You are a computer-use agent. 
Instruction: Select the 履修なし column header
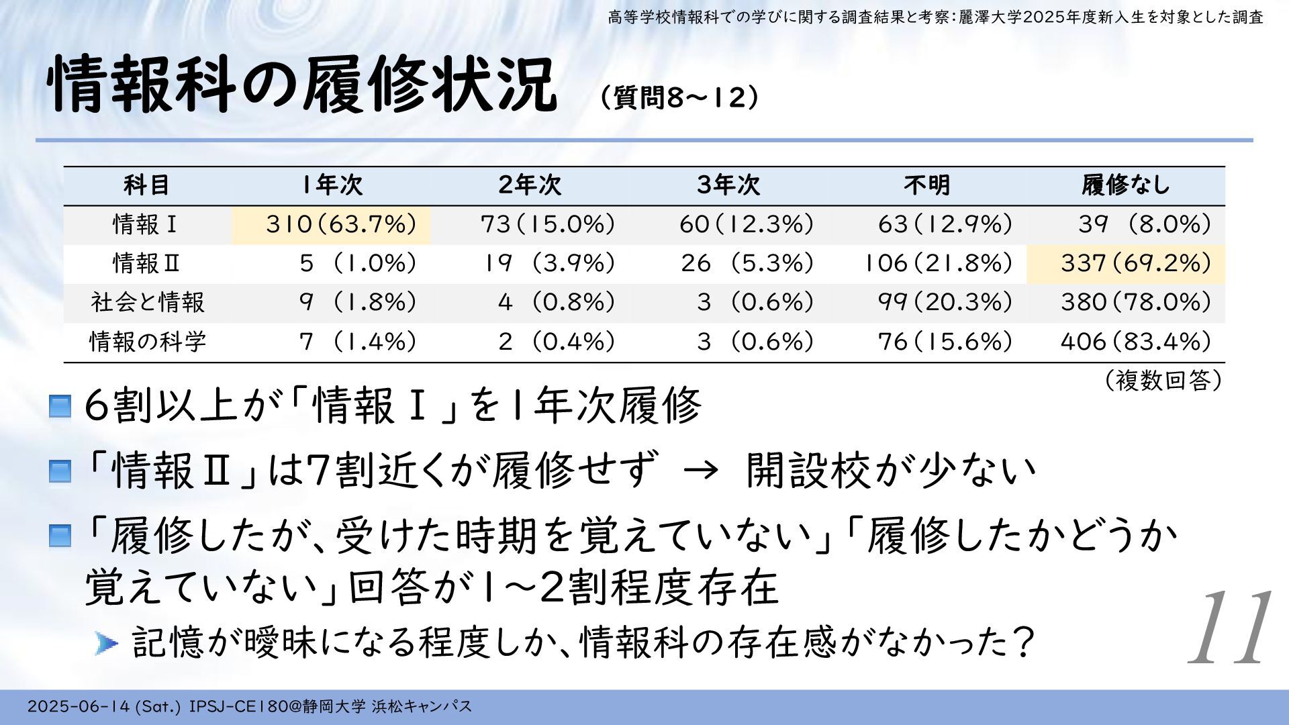pos(1126,185)
